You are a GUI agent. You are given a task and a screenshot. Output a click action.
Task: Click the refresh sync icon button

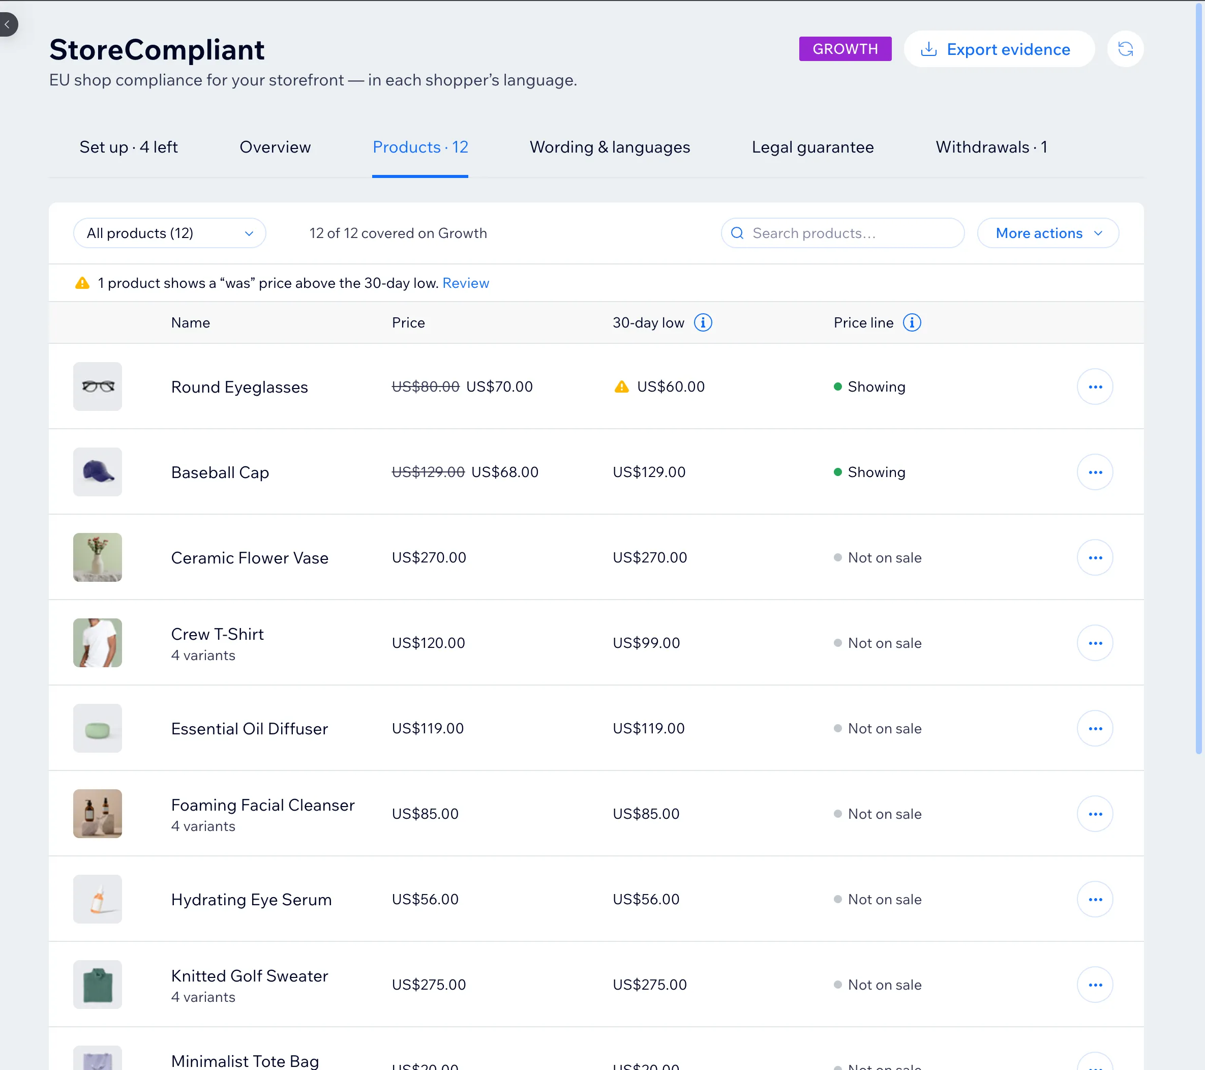(1125, 49)
